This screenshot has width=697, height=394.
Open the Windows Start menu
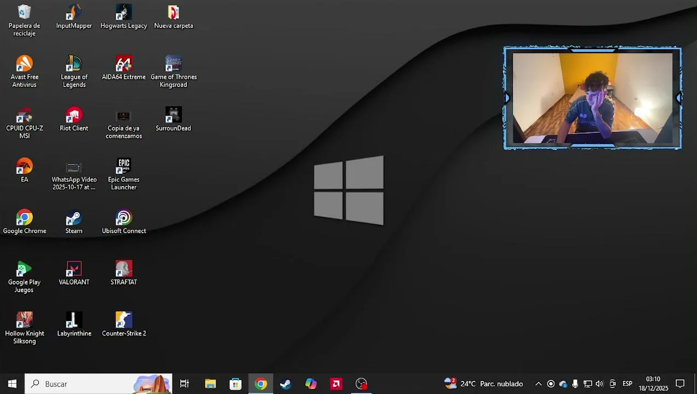pyautogui.click(x=12, y=384)
